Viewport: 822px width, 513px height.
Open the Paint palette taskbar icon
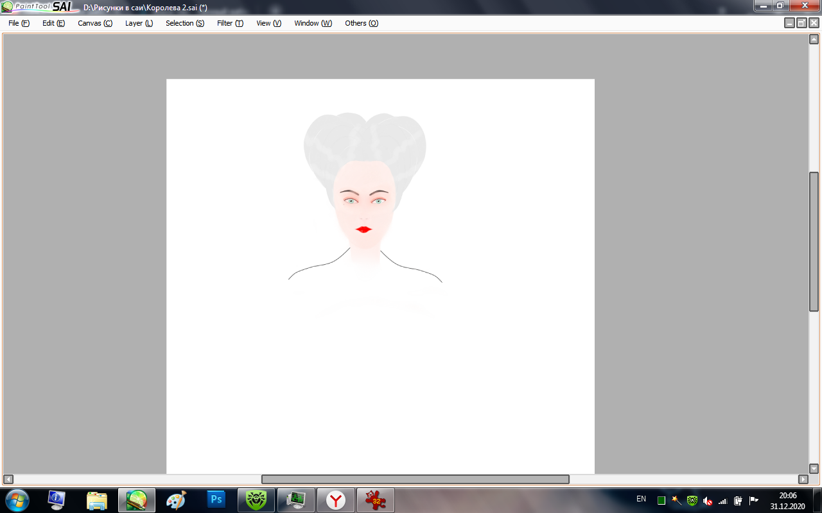tap(176, 500)
